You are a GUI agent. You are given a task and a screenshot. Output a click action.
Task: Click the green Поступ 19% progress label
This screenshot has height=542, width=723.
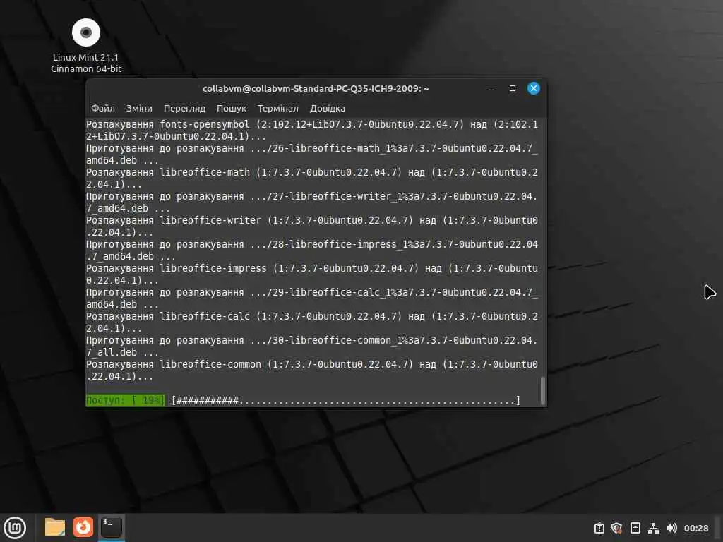[126, 400]
